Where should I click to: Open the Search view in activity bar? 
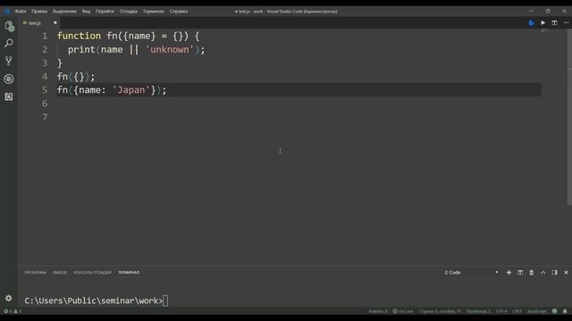click(9, 43)
